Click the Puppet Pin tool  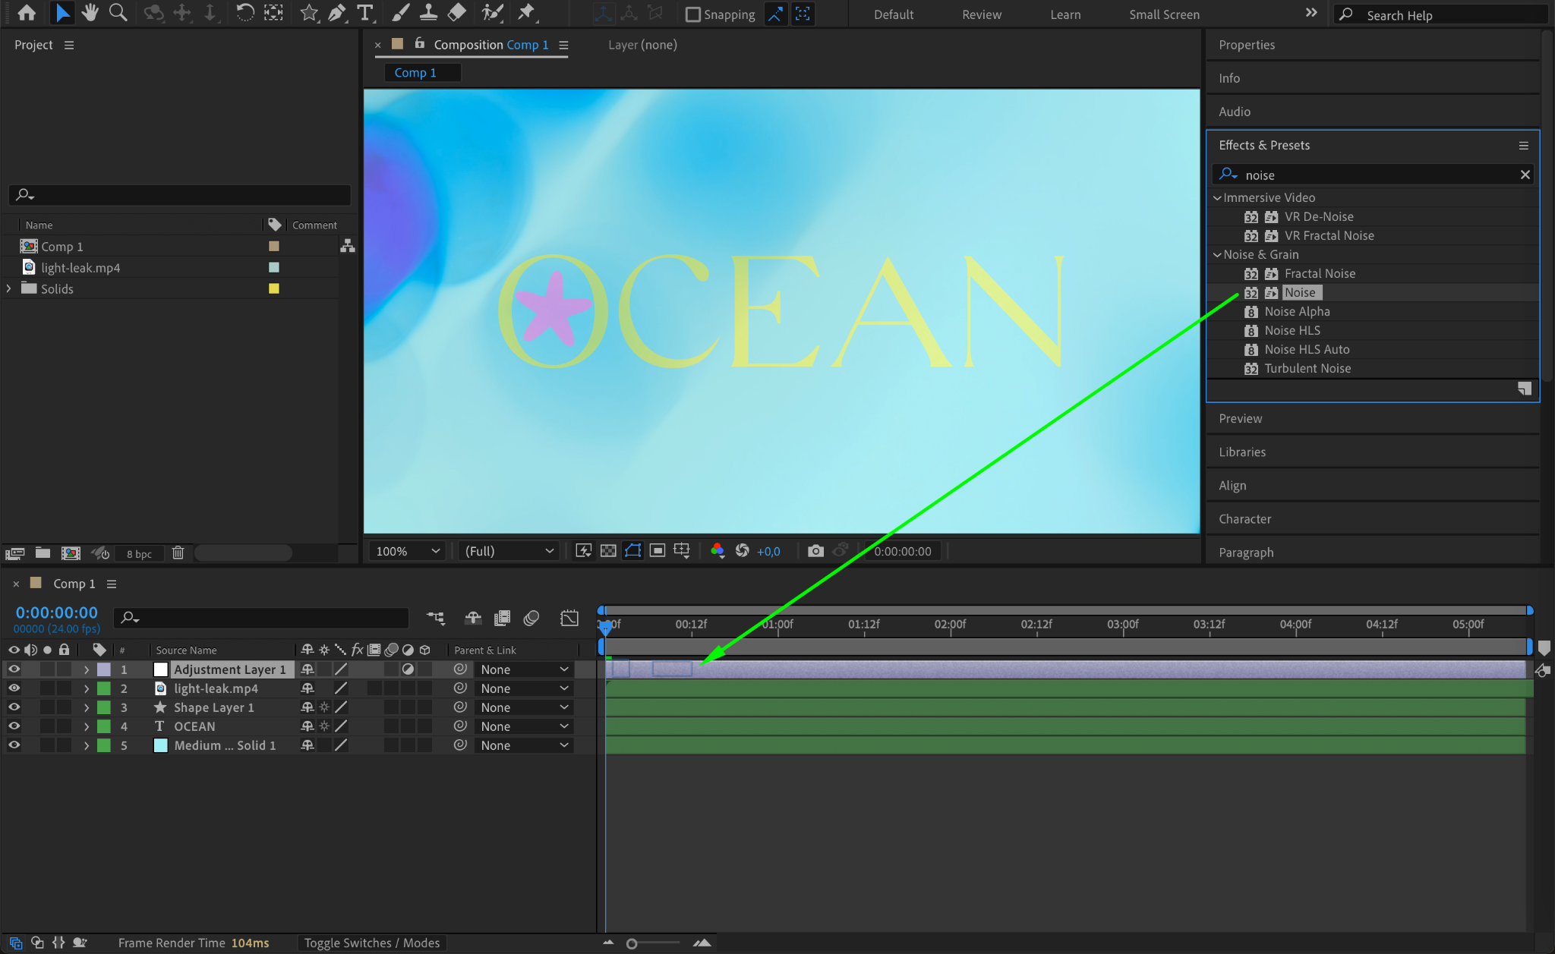[525, 13]
